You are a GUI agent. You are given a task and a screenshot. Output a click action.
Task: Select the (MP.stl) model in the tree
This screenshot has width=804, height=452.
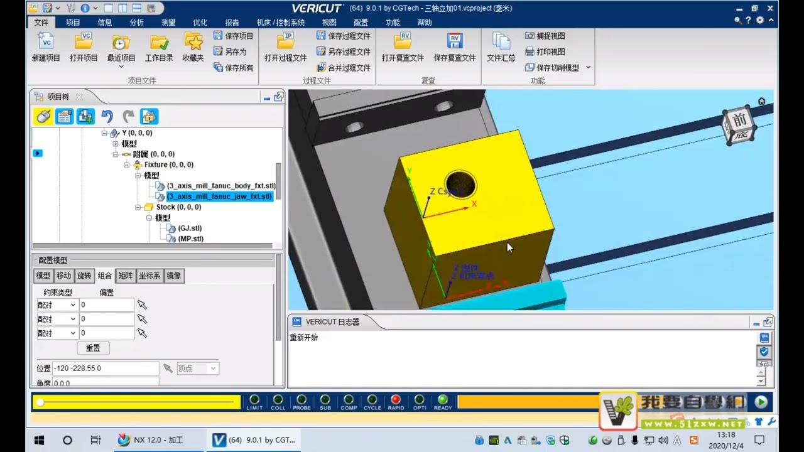tap(191, 239)
